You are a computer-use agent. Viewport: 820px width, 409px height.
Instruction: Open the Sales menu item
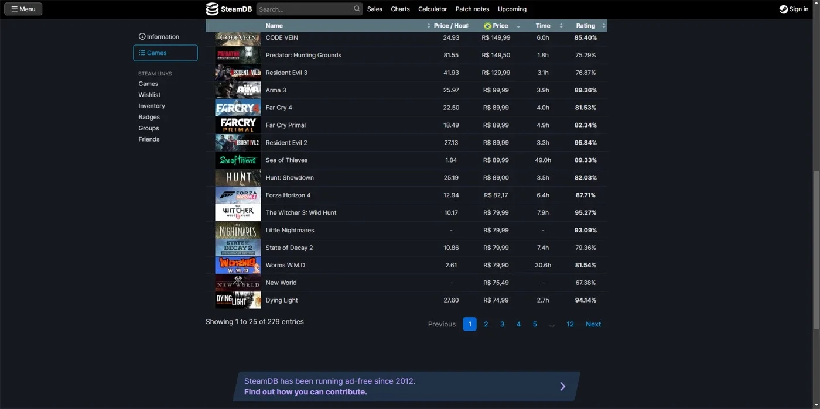[x=375, y=9]
